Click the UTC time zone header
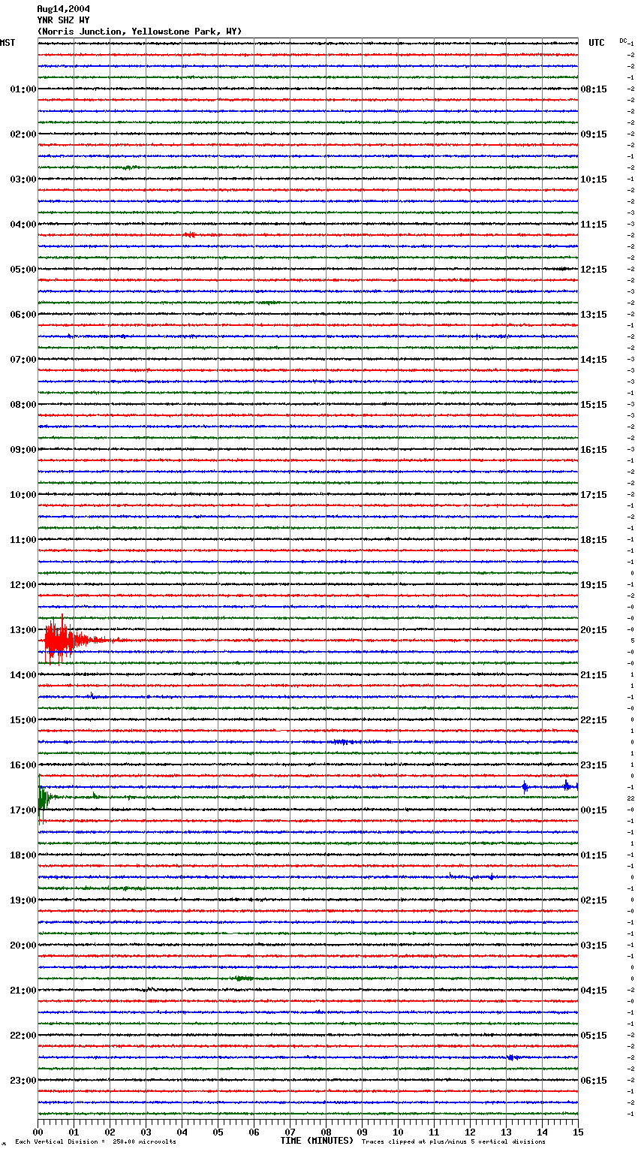The height and width of the screenshot is (1152, 638). [x=597, y=43]
